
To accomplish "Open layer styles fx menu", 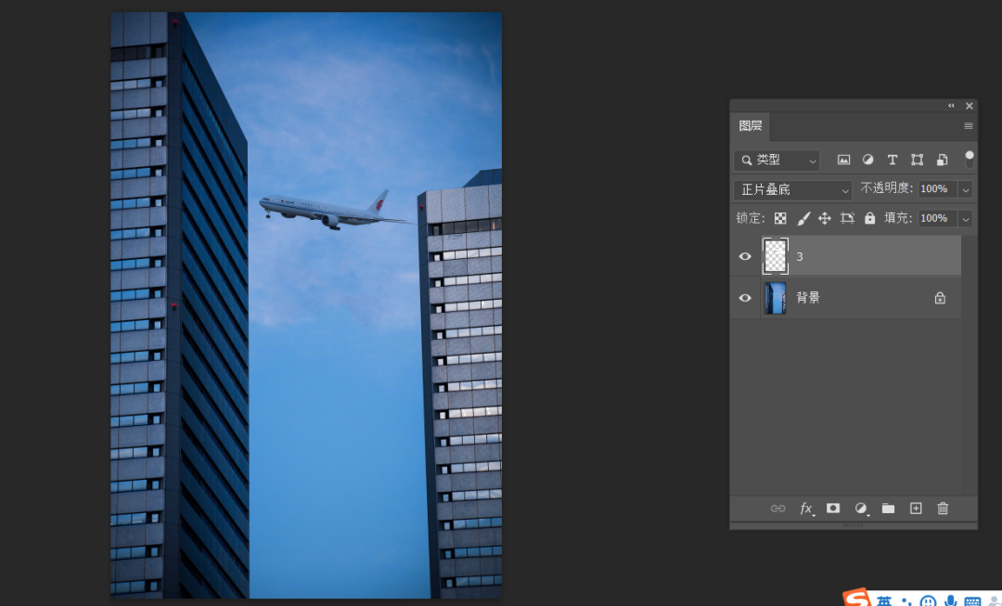I will (x=806, y=509).
